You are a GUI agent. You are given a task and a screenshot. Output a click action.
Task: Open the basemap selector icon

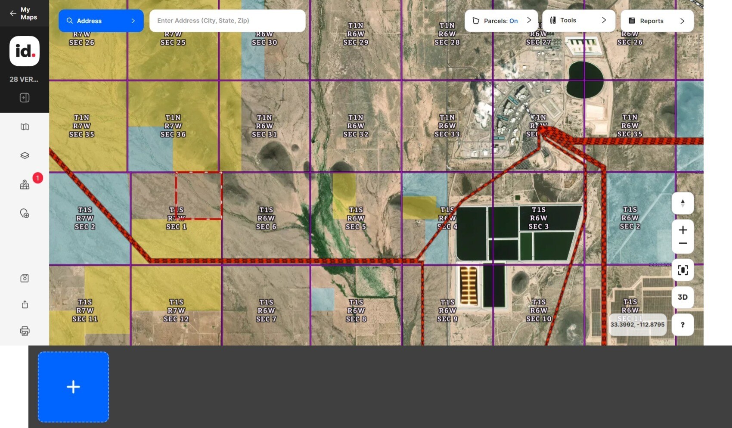click(x=25, y=127)
